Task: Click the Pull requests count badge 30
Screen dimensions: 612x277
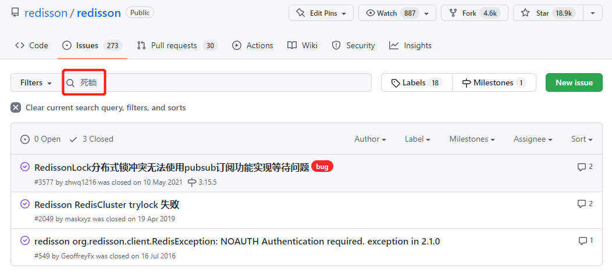Action: click(210, 45)
